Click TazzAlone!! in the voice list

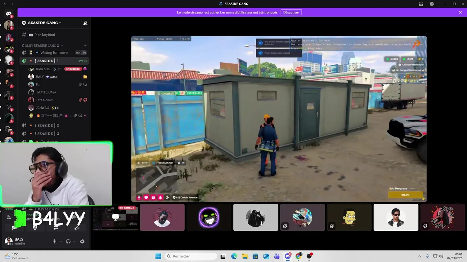click(58, 100)
